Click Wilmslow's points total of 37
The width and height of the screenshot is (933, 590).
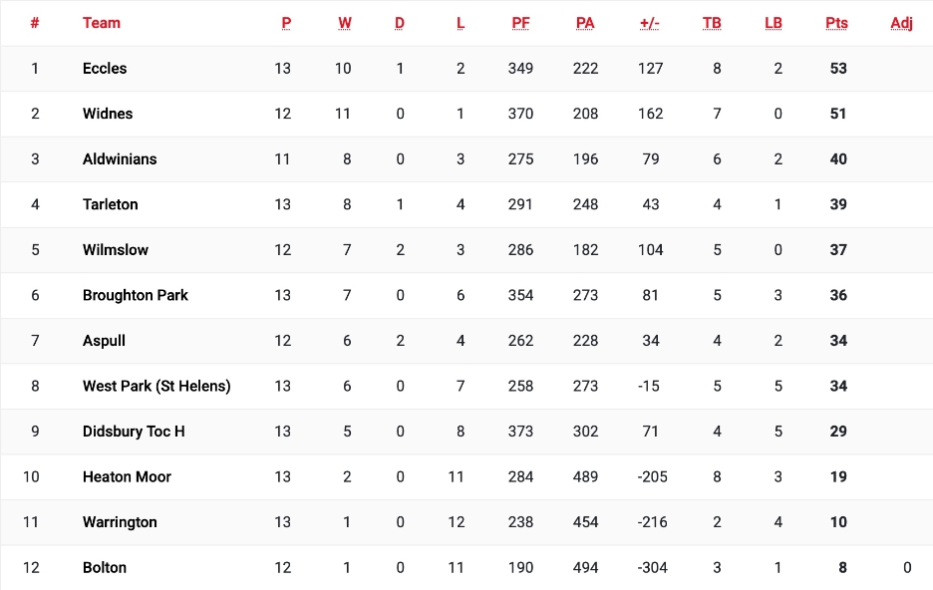[838, 250]
